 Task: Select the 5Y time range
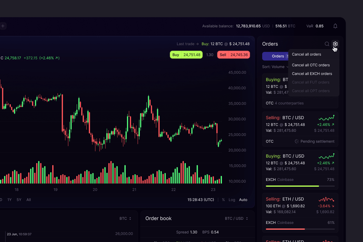point(19,200)
